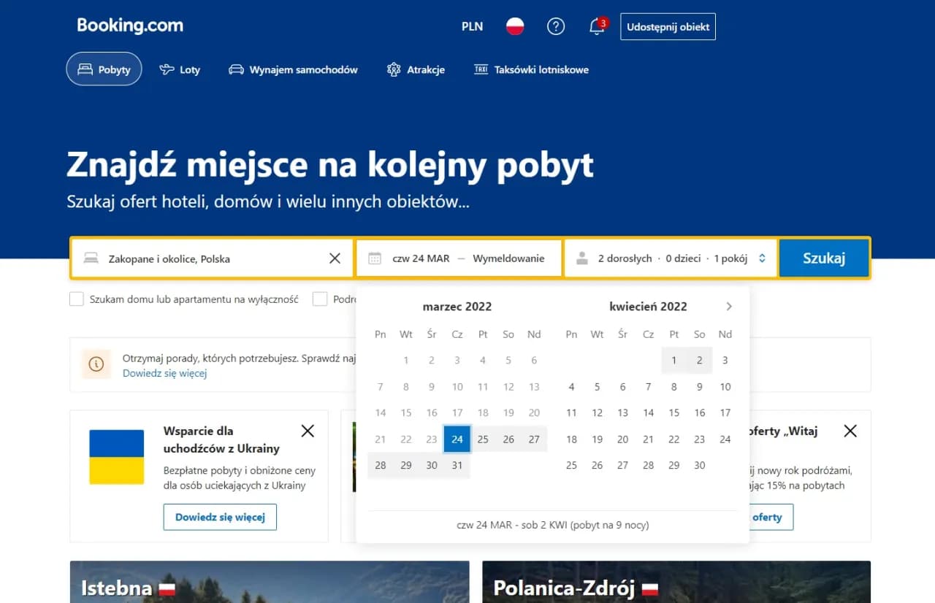
Task: Advance calendar to May with right chevron
Action: click(728, 307)
